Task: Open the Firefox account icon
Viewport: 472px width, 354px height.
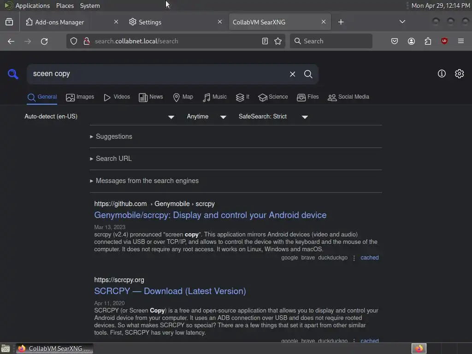Action: click(x=411, y=41)
